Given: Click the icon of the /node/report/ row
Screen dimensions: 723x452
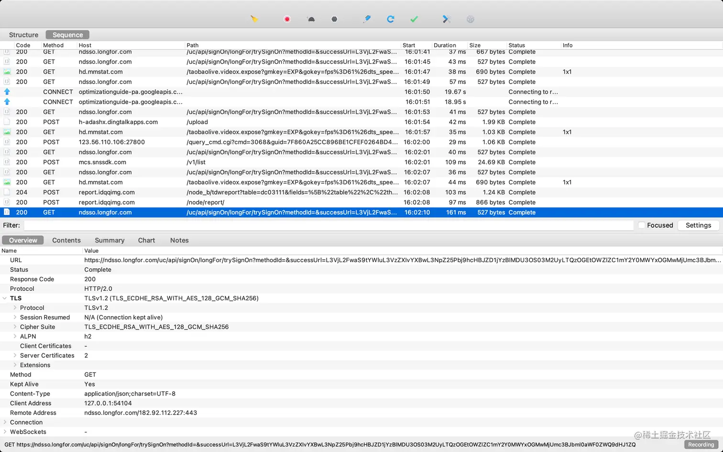Looking at the screenshot, I should coord(7,202).
